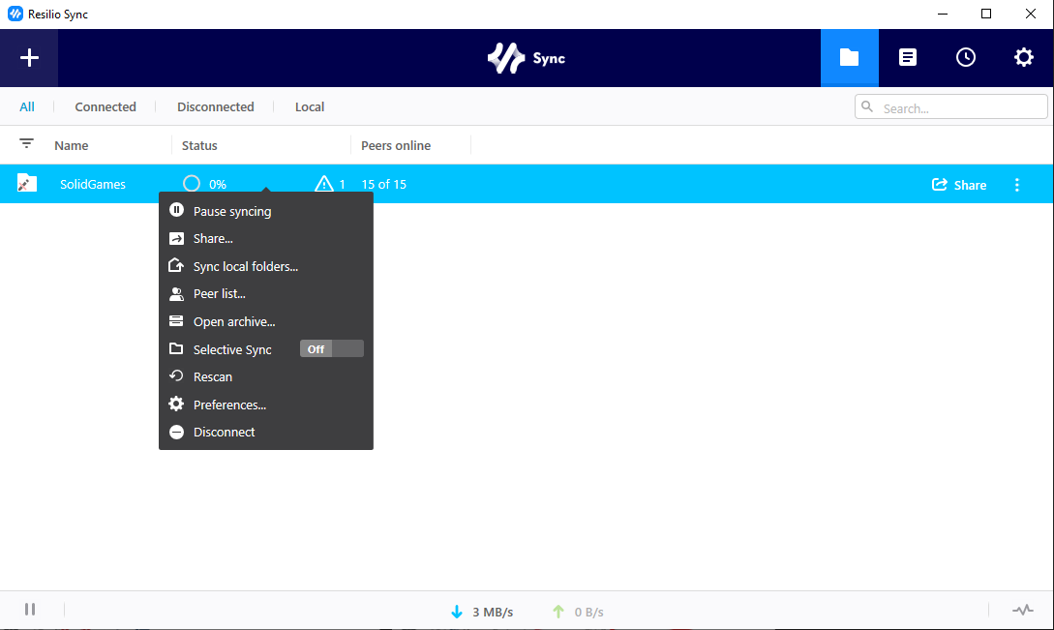Click the download speed arrow icon

click(457, 612)
